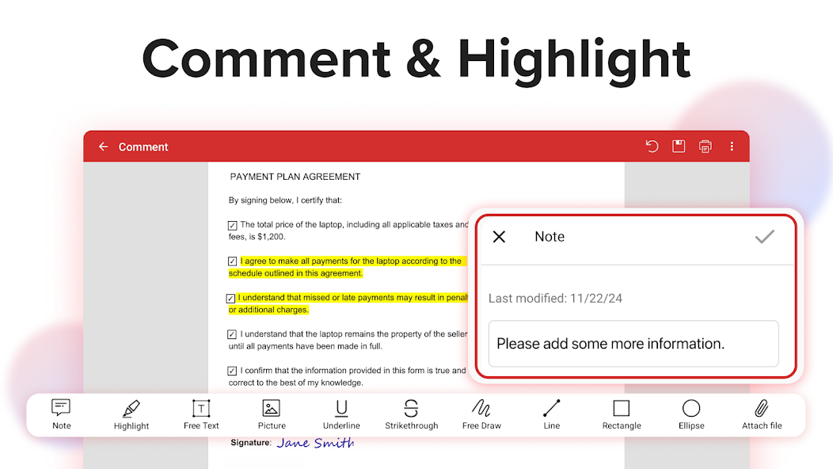Select the Line drawing tool
833x469 pixels.
pos(551,412)
